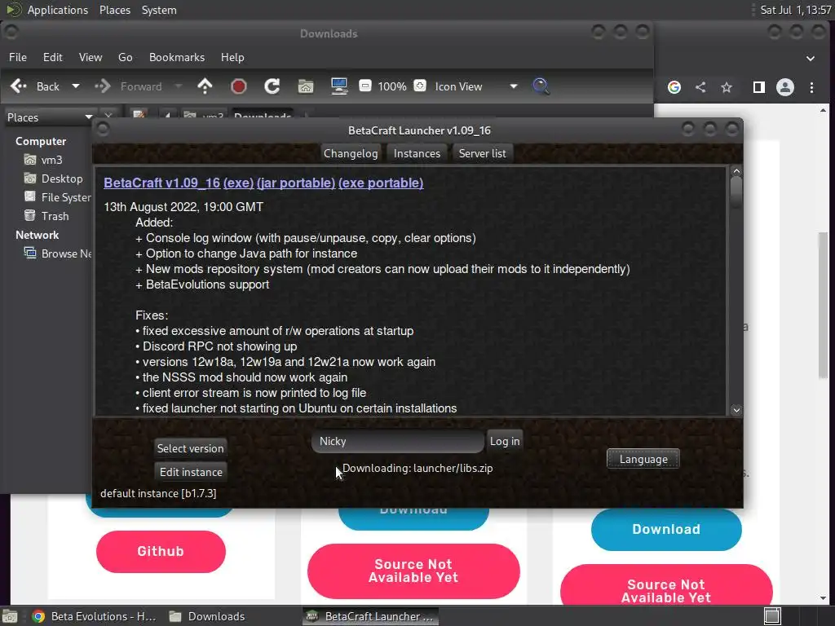Image resolution: width=835 pixels, height=626 pixels.
Task: Open the Go menu
Action: point(125,57)
